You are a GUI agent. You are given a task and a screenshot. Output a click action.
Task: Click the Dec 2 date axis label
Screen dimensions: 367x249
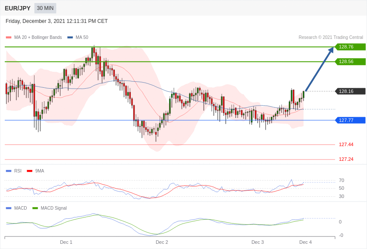click(x=162, y=242)
